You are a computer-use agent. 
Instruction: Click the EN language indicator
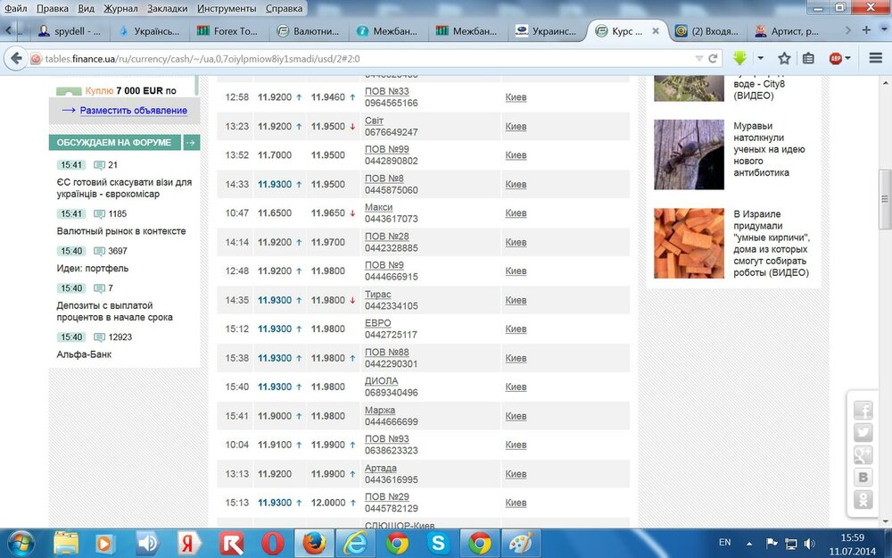pyautogui.click(x=724, y=543)
